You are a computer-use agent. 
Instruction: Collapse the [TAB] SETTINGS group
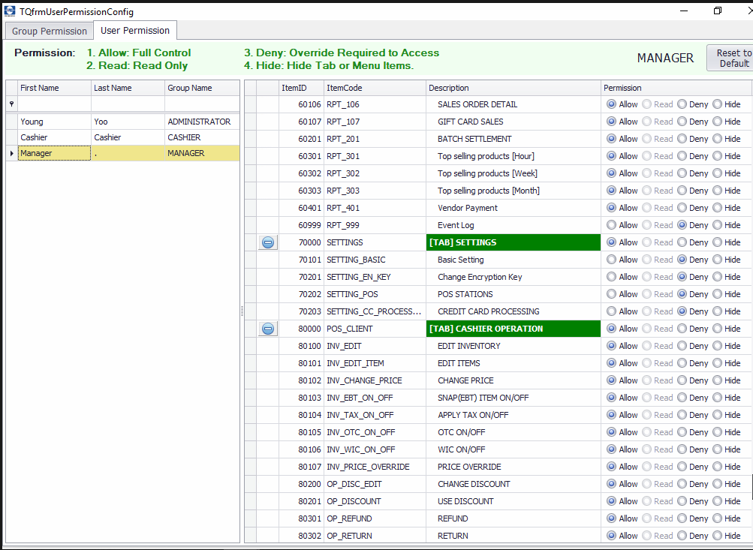(x=268, y=242)
